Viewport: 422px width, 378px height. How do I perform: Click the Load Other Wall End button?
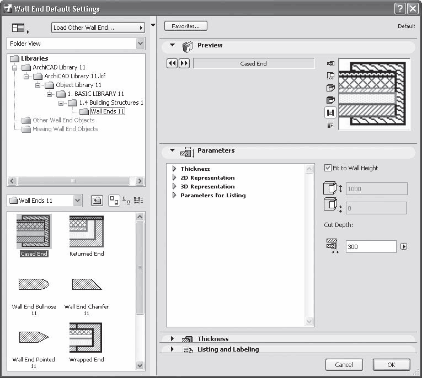click(x=98, y=28)
